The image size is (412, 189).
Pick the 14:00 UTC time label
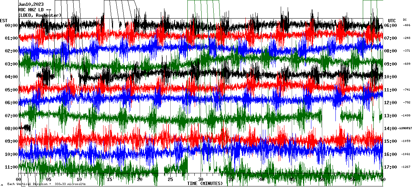390,128
